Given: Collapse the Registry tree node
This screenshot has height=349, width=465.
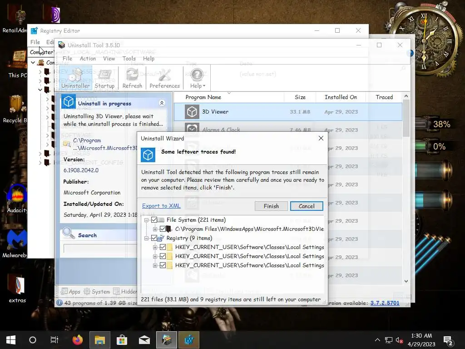Looking at the screenshot, I should pyautogui.click(x=146, y=238).
